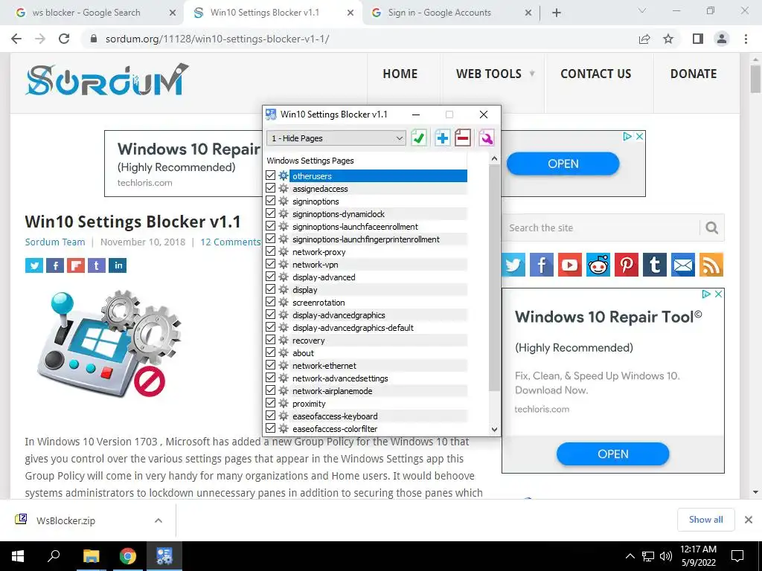The width and height of the screenshot is (762, 571).
Task: Click the address bar URL
Action: tap(217, 39)
